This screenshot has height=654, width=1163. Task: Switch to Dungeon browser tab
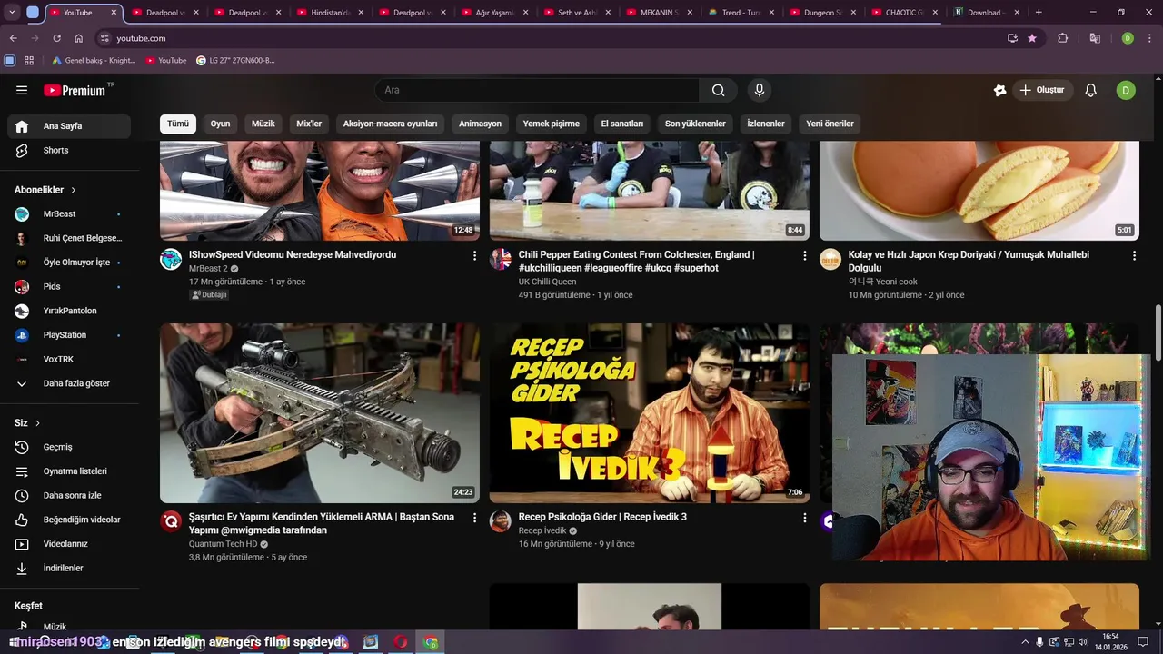coord(823,13)
